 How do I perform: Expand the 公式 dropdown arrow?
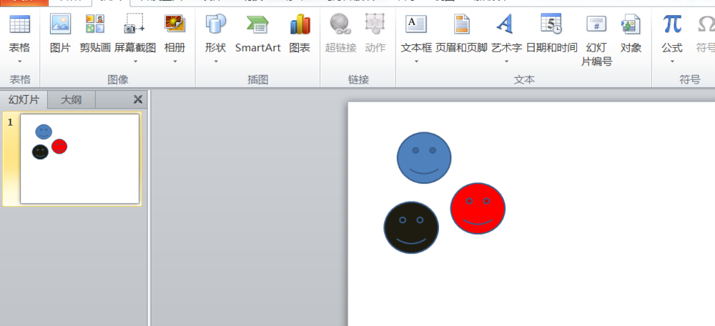click(672, 61)
